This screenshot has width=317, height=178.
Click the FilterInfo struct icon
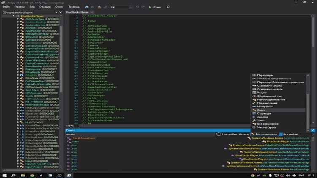pyautogui.click(x=22, y=75)
